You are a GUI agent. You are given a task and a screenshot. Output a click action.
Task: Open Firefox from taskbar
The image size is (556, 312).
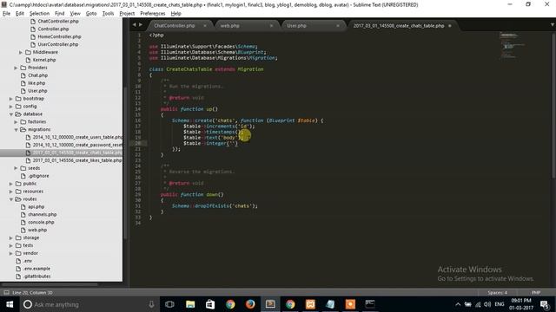click(250, 304)
